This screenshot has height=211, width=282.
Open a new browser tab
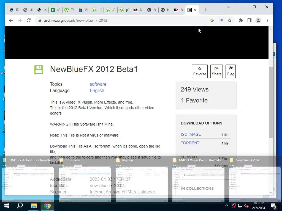tap(205, 10)
